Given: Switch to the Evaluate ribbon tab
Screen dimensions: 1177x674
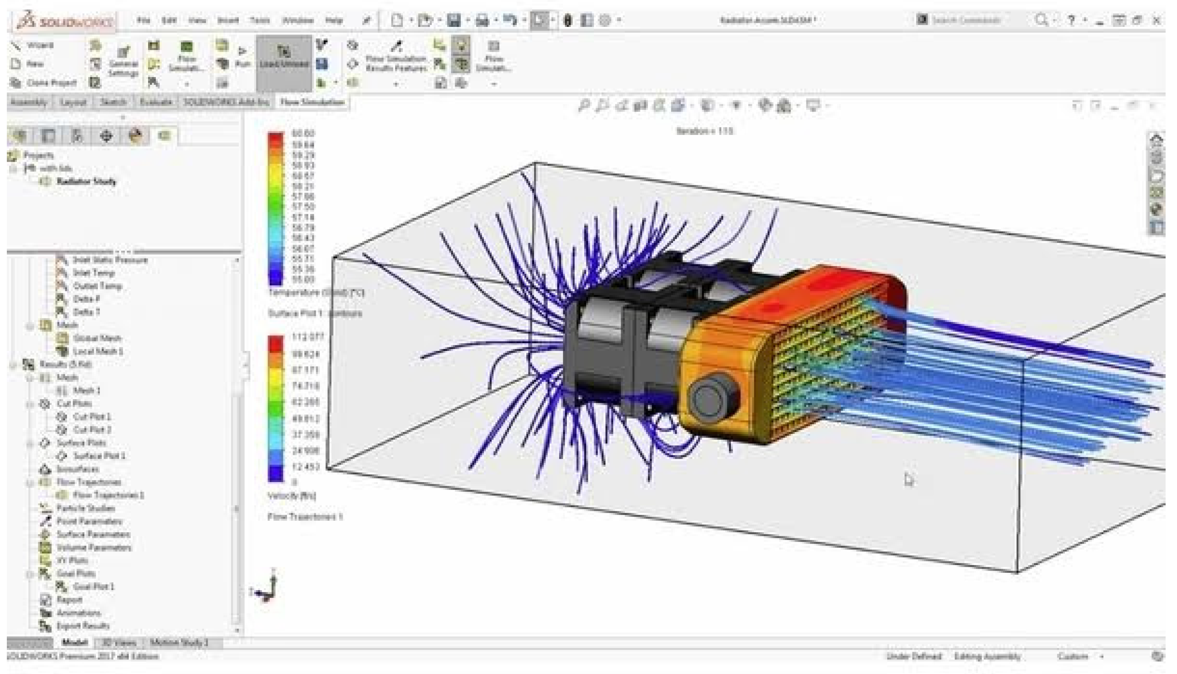Looking at the screenshot, I should [155, 102].
